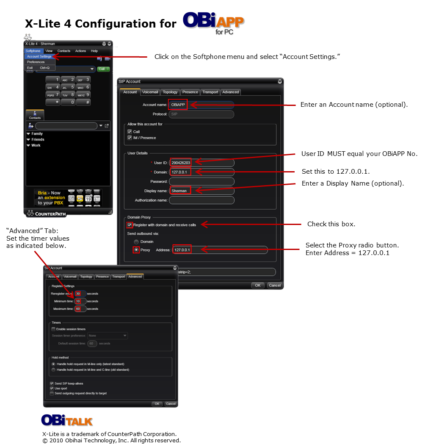Select the Proxy radio button

[136, 250]
